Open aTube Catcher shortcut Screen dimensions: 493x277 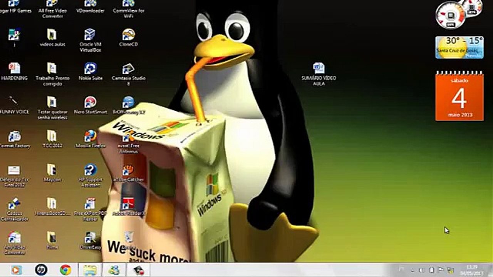coord(128,173)
